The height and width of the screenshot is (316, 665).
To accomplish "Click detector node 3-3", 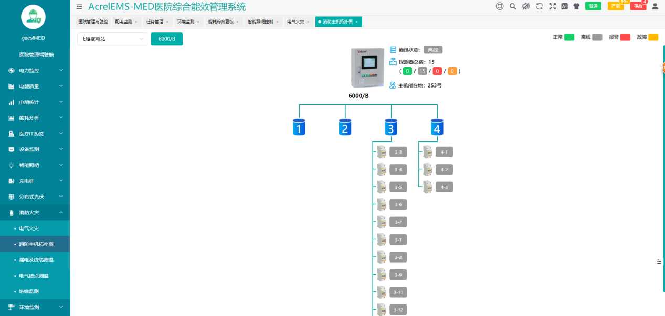I will point(398,152).
